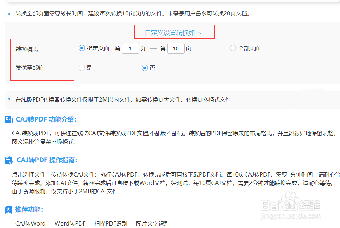The image size is (340, 228).
Task: Open the Word转PDF link
Action: point(70,223)
